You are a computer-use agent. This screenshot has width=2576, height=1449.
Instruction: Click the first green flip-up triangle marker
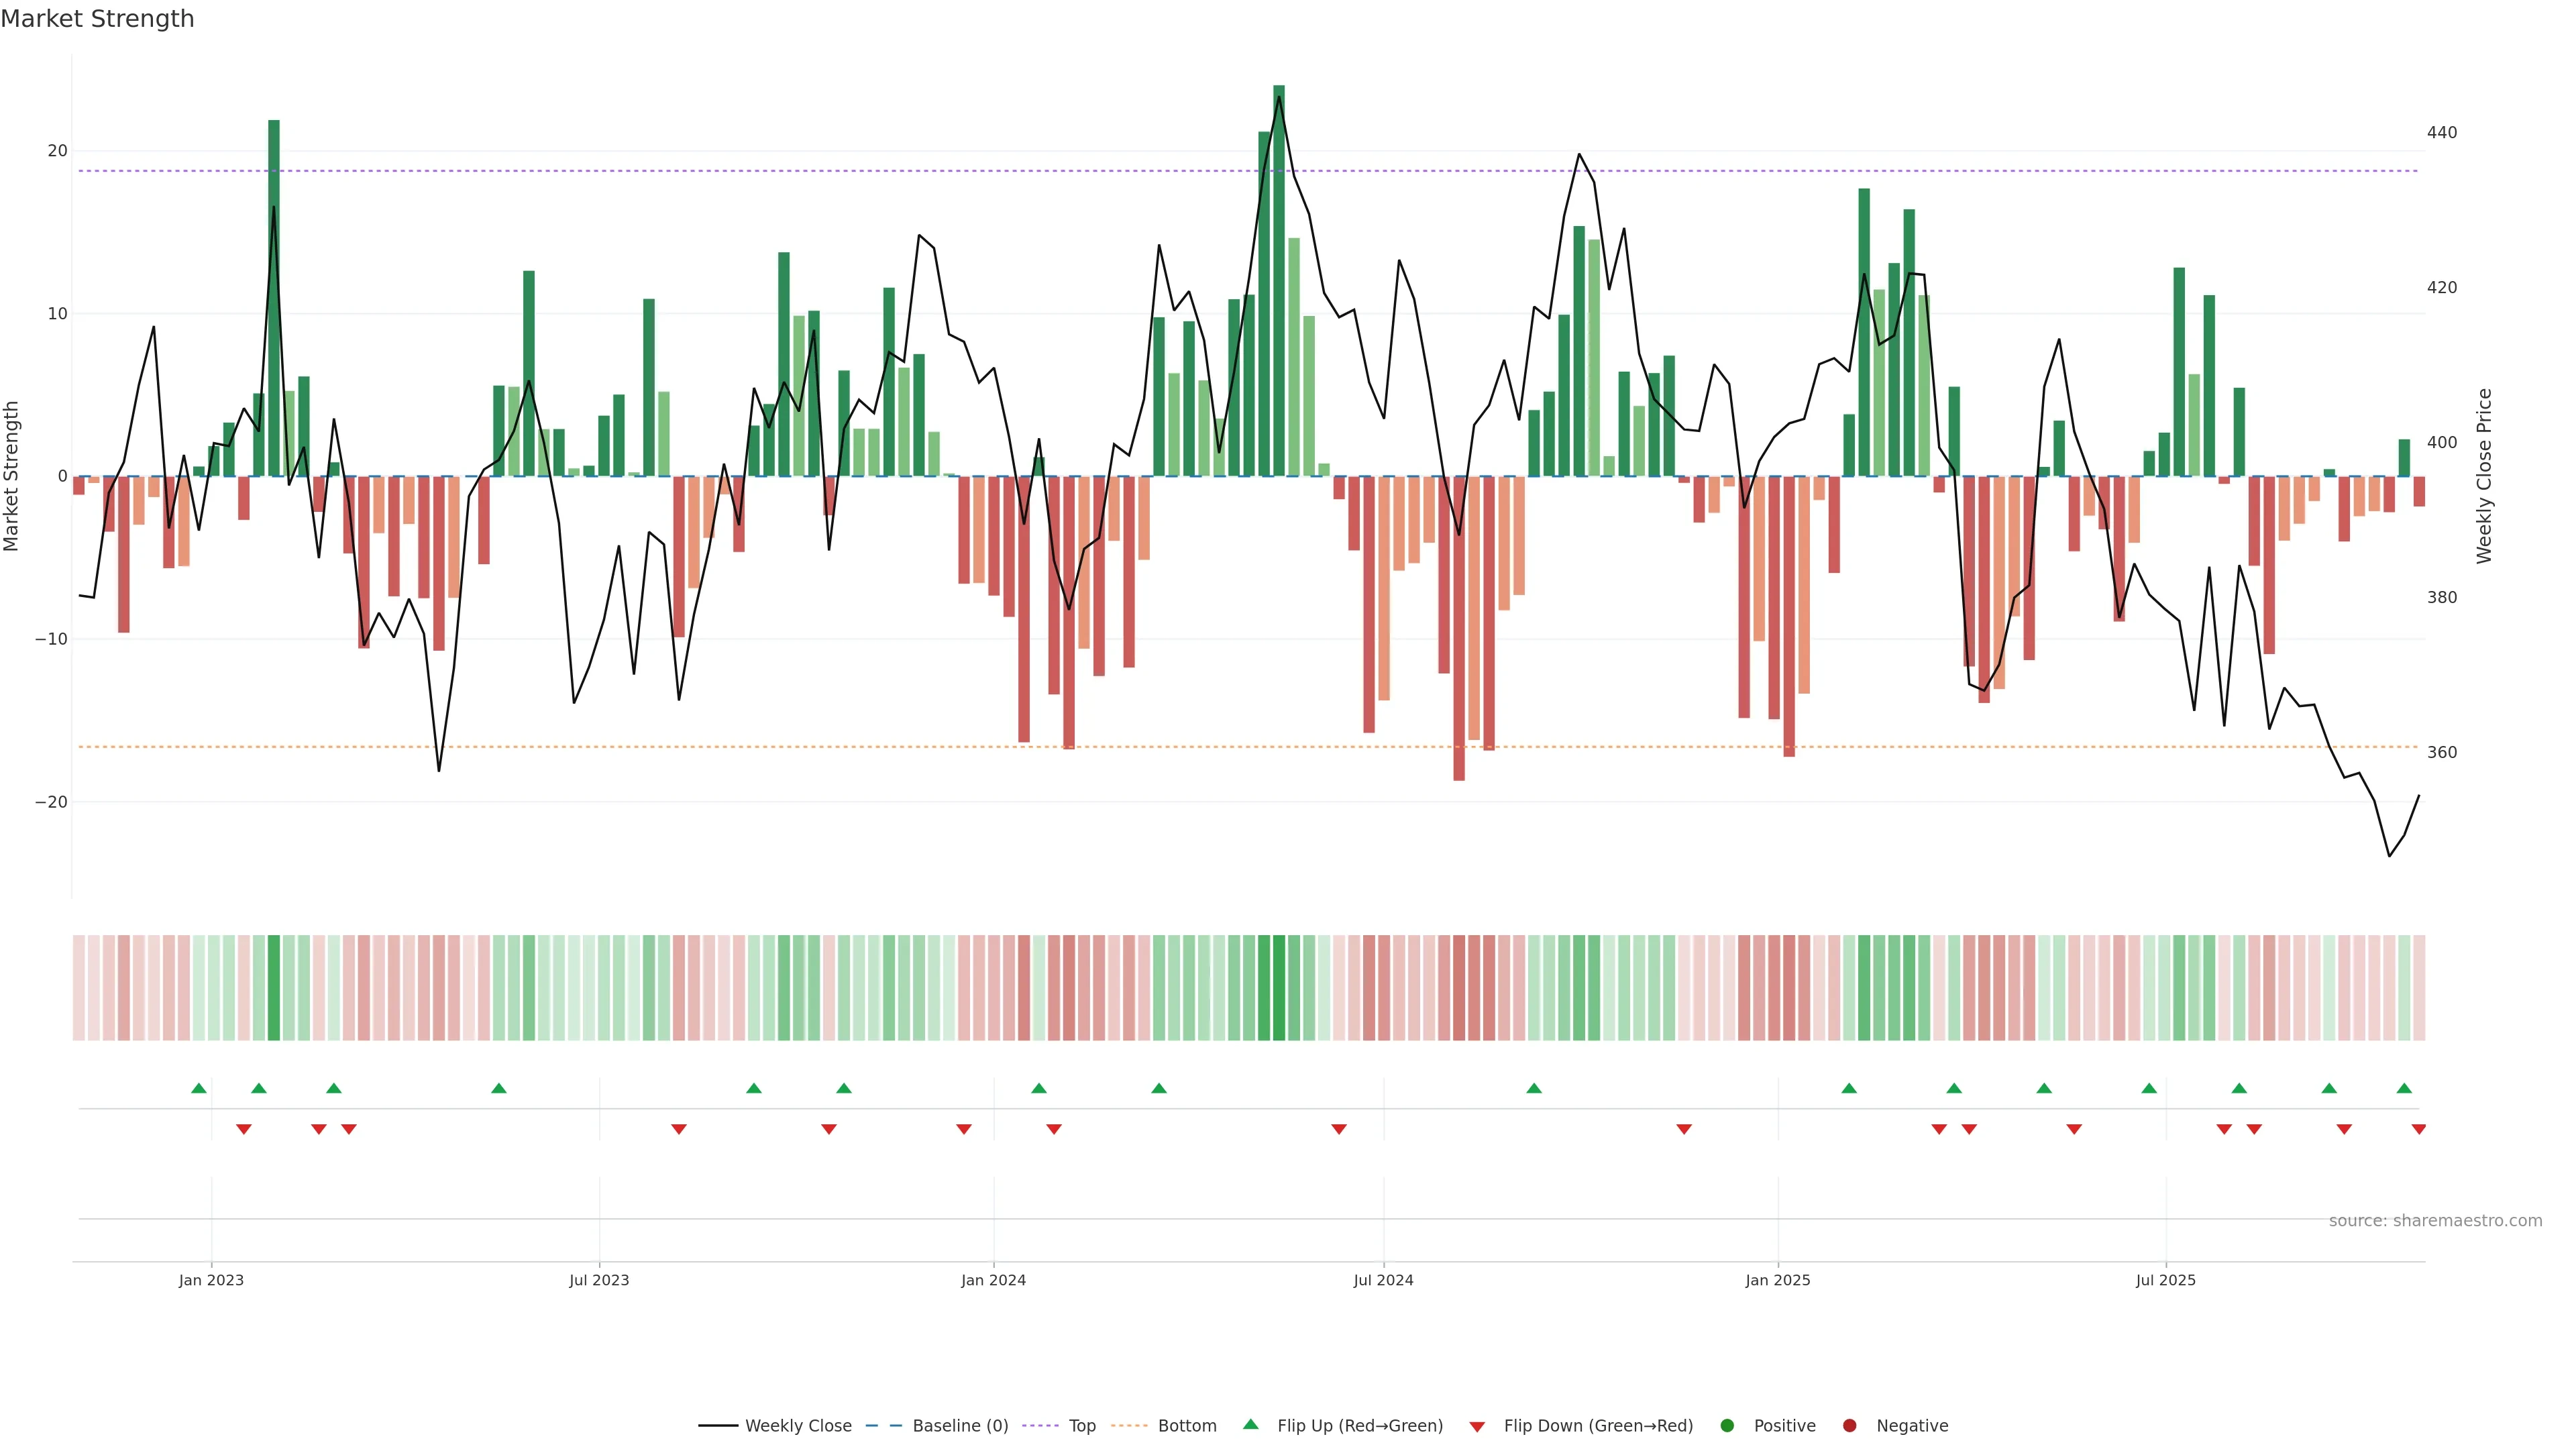tap(198, 1088)
